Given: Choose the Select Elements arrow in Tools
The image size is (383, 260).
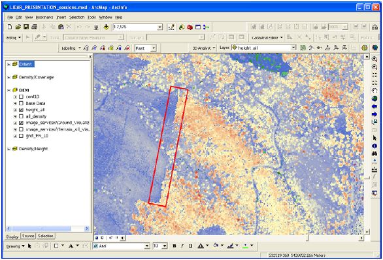Looking at the screenshot, I should pyautogui.click(x=375, y=138).
